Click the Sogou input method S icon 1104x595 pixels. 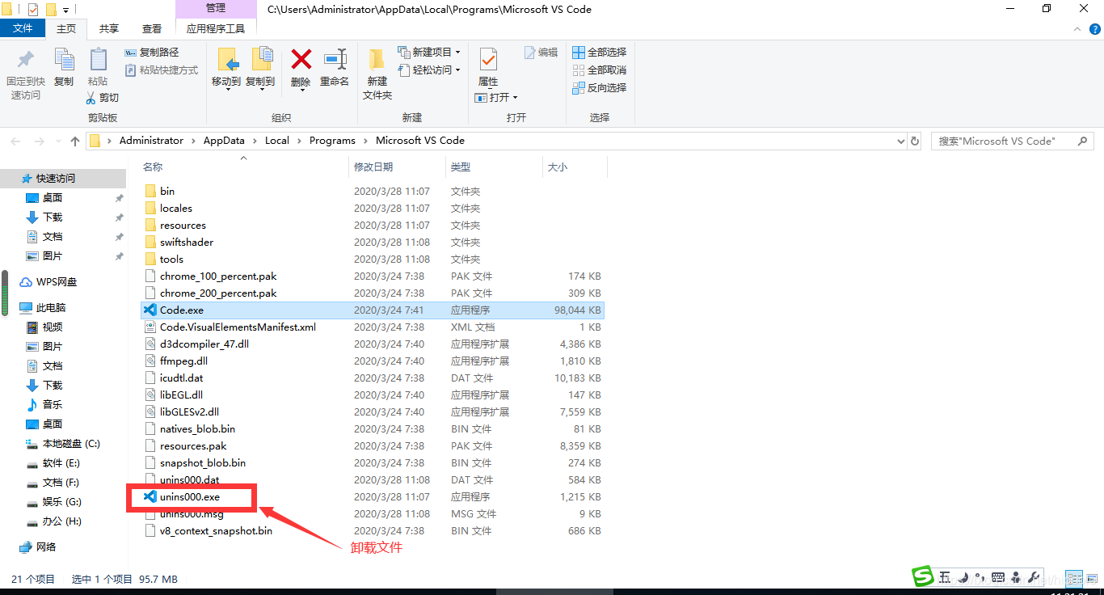923,577
